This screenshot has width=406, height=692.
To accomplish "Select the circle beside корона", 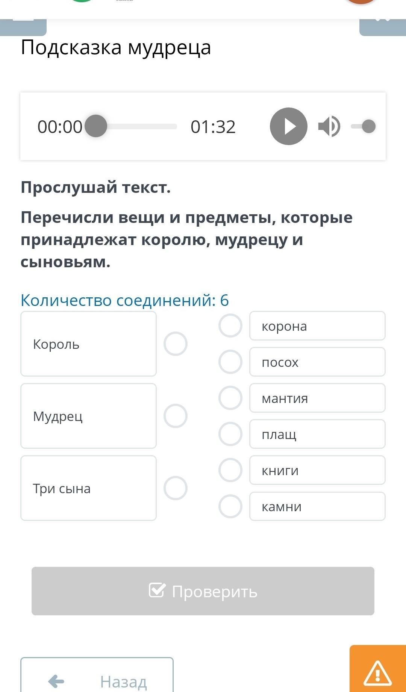I will [230, 326].
